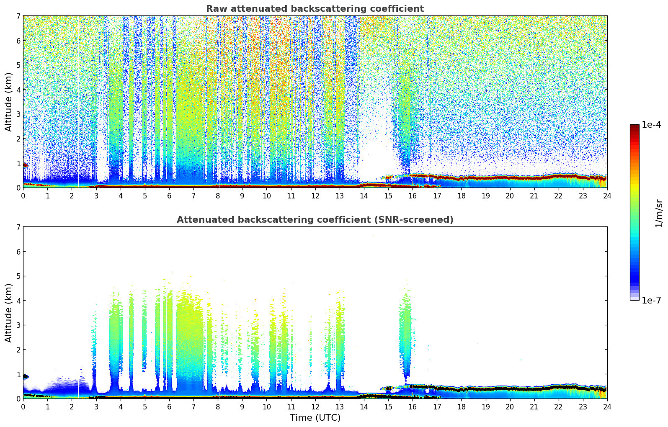This screenshot has height=427, width=668.
Task: Click the '3' altitude tick on top plot
Action: click(18, 114)
